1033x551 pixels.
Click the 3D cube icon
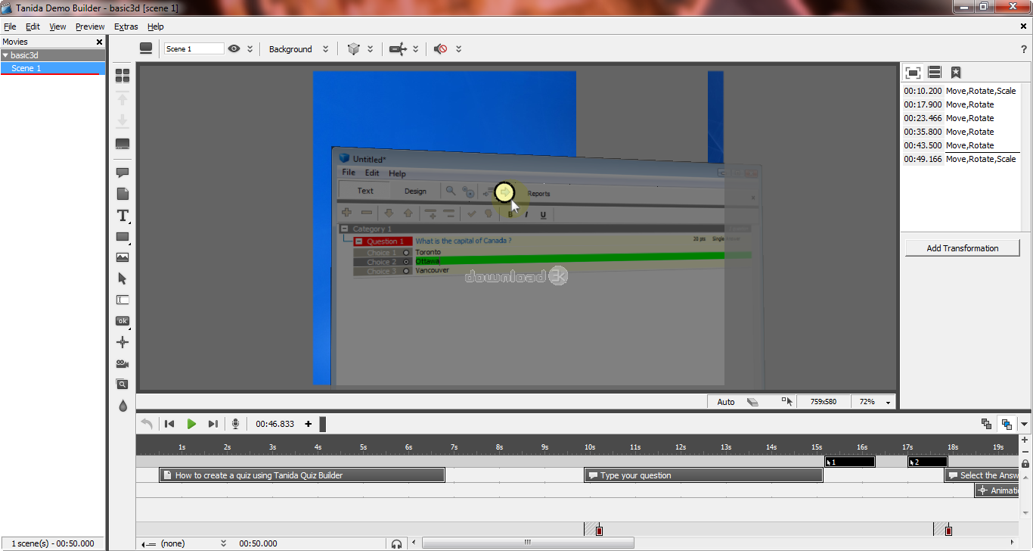(353, 48)
